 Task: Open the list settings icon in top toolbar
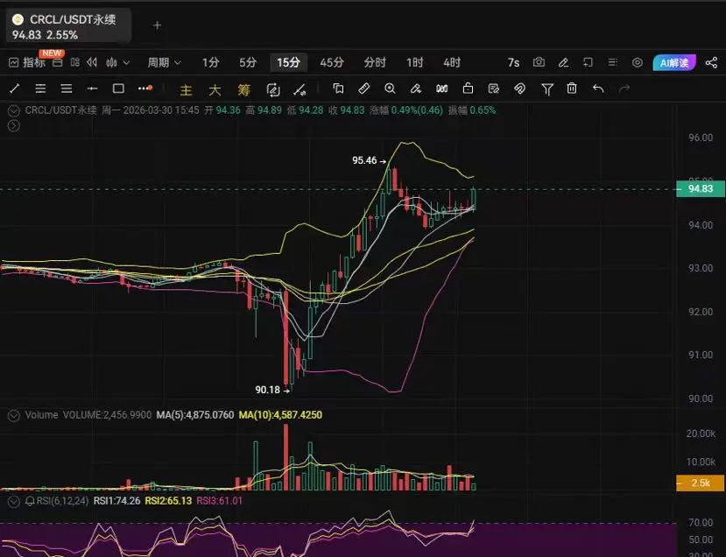point(612,62)
